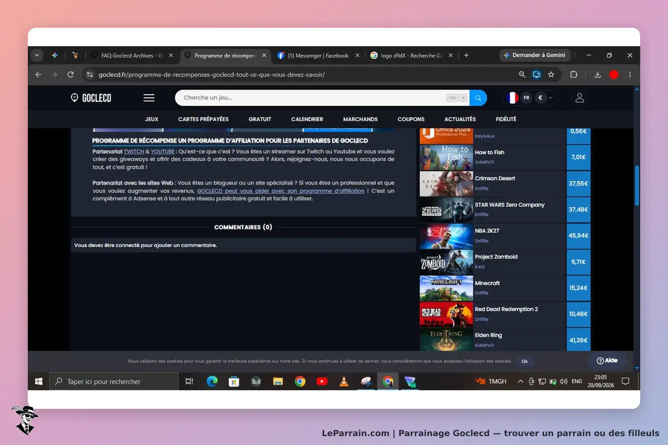The height and width of the screenshot is (445, 668).
Task: Open VLC media player from the taskbar
Action: click(x=344, y=382)
